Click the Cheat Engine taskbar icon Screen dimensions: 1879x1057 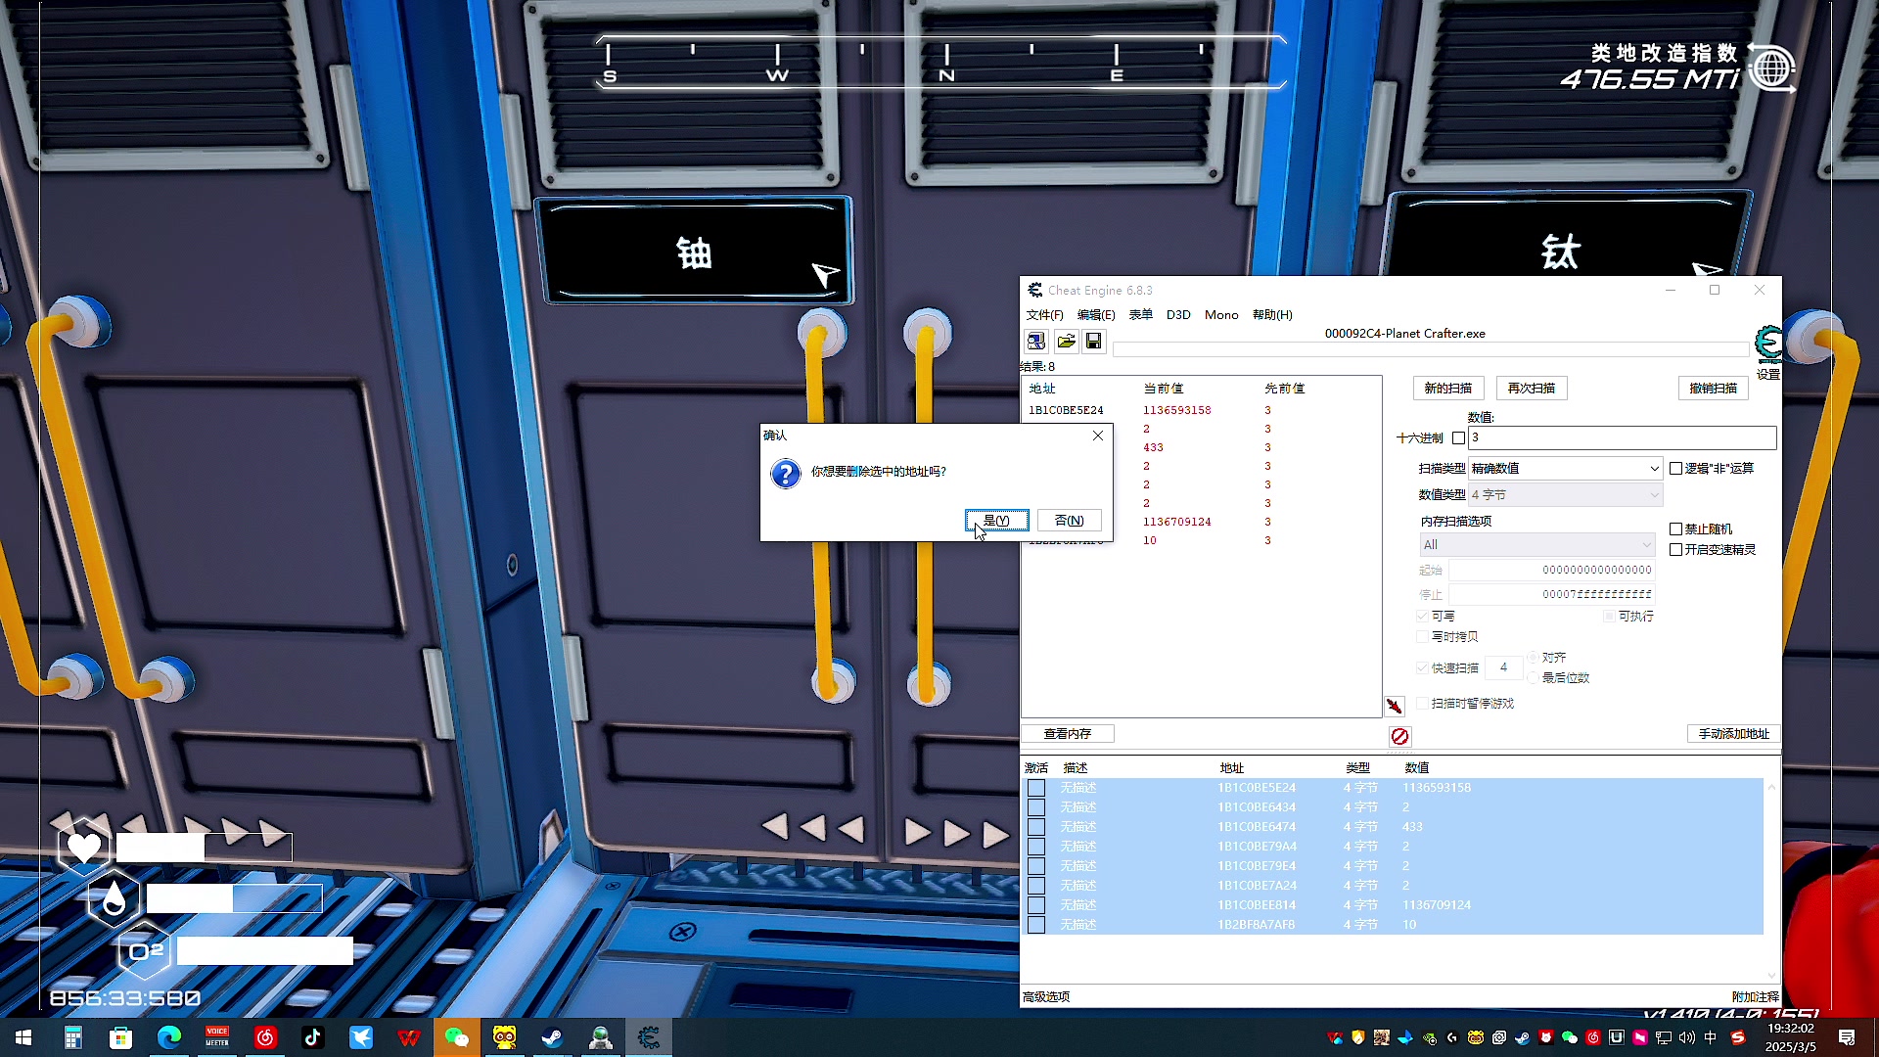pos(648,1037)
